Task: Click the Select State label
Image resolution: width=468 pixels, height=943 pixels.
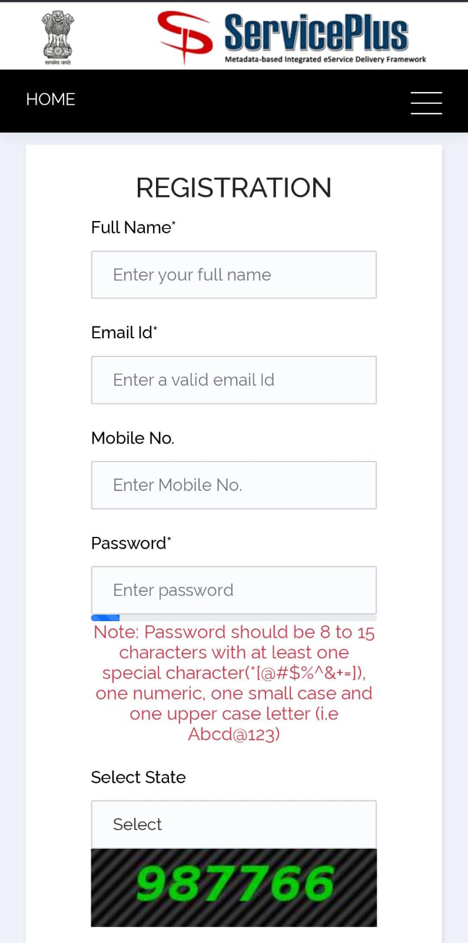Action: 138,777
